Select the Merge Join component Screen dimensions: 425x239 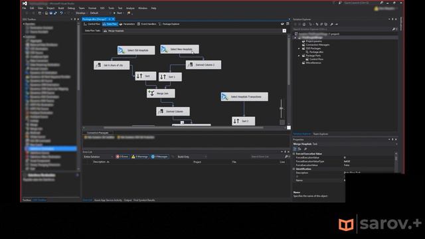161,93
